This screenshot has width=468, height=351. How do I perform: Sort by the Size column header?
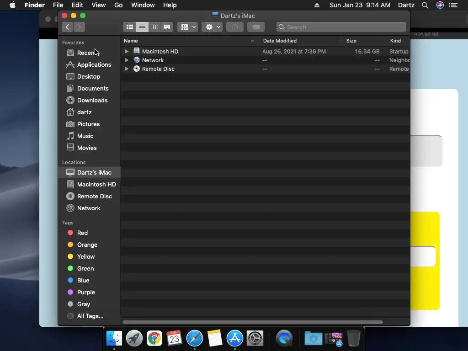point(362,41)
